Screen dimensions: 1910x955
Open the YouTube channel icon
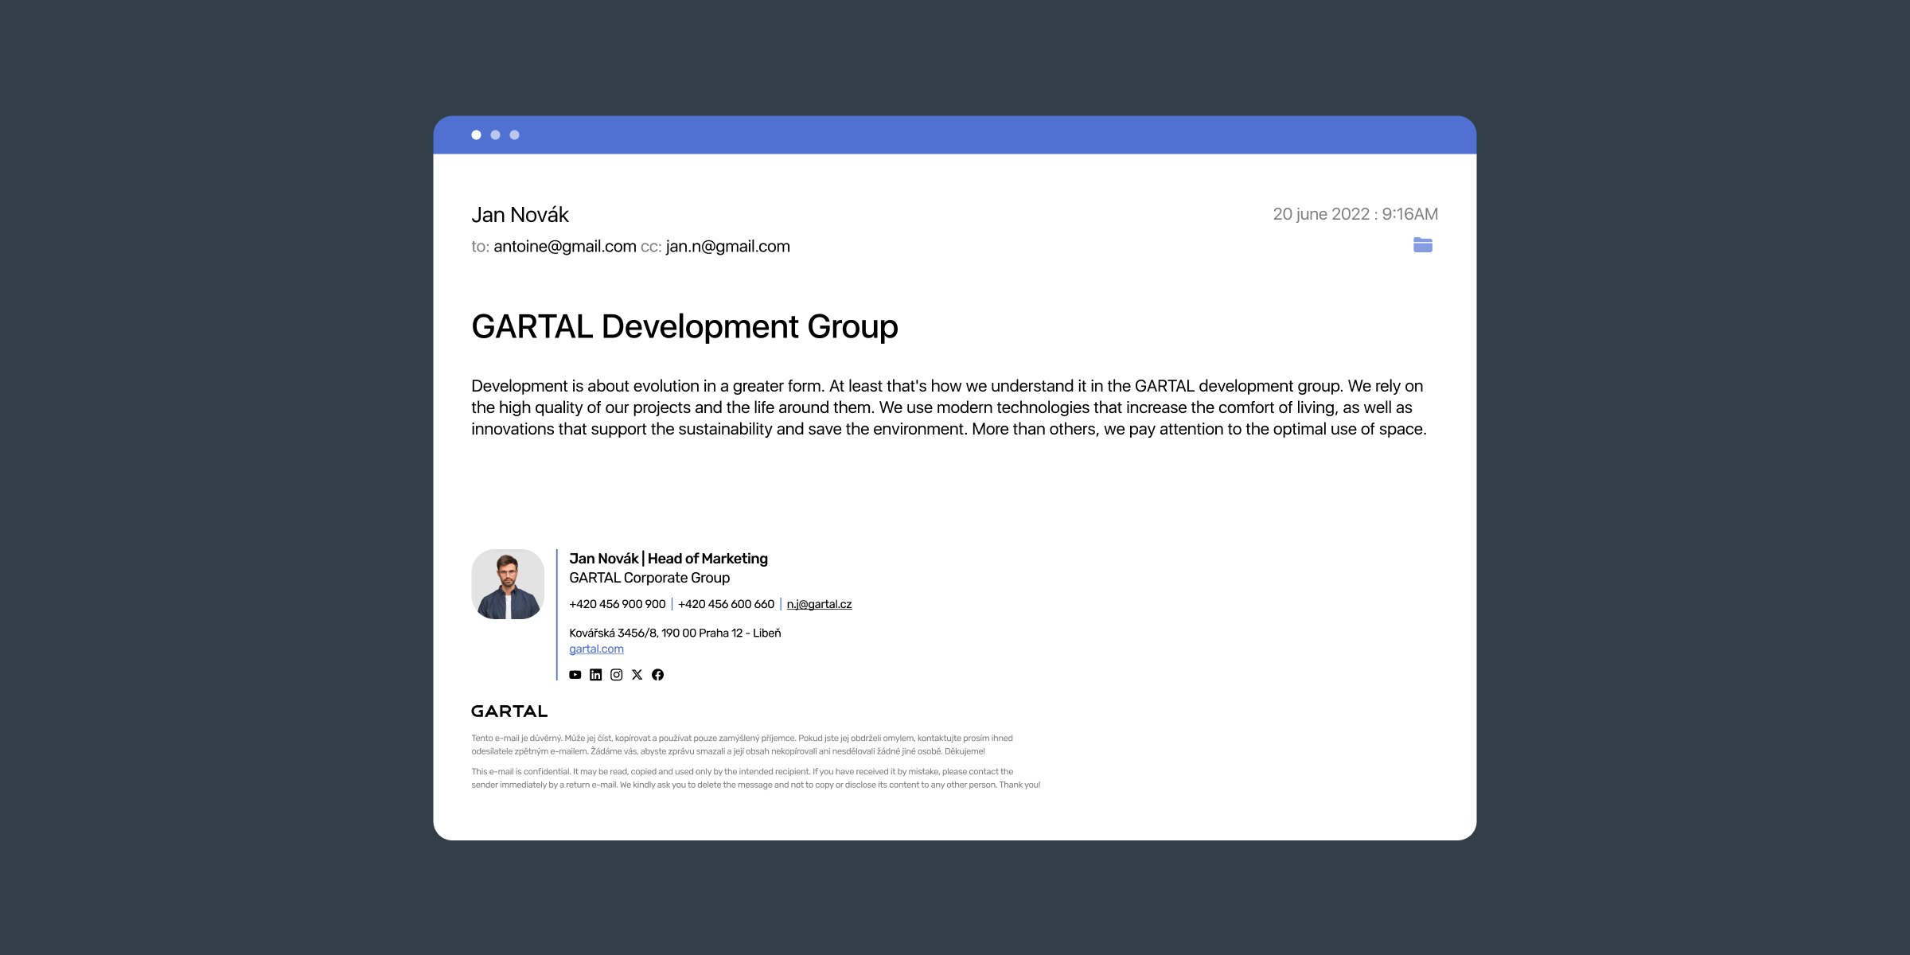[x=575, y=674]
